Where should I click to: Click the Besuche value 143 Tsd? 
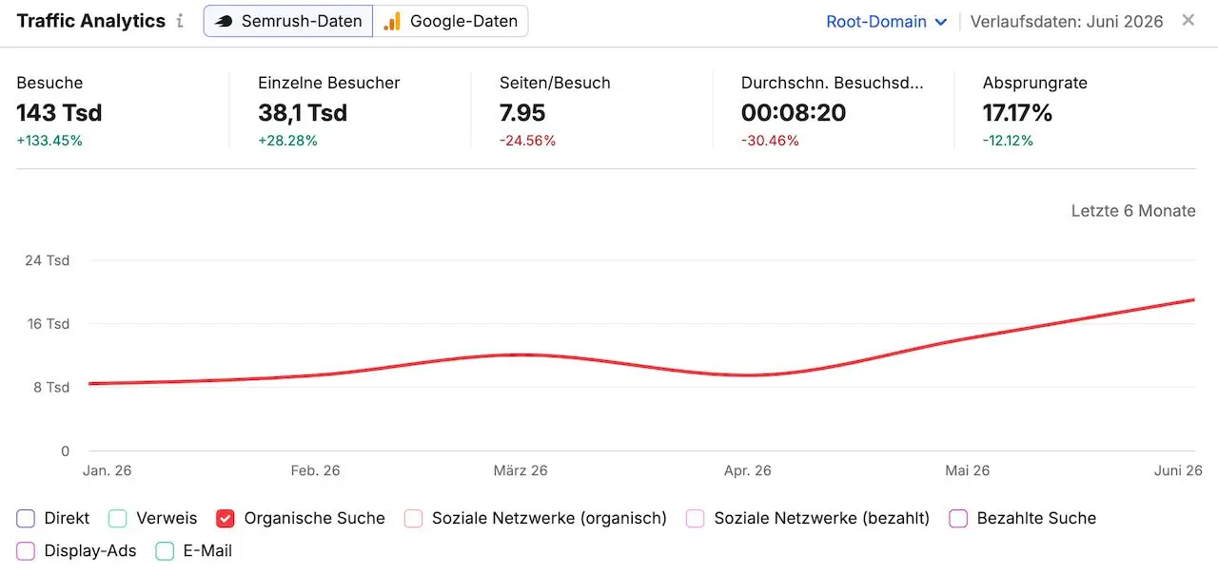point(59,113)
